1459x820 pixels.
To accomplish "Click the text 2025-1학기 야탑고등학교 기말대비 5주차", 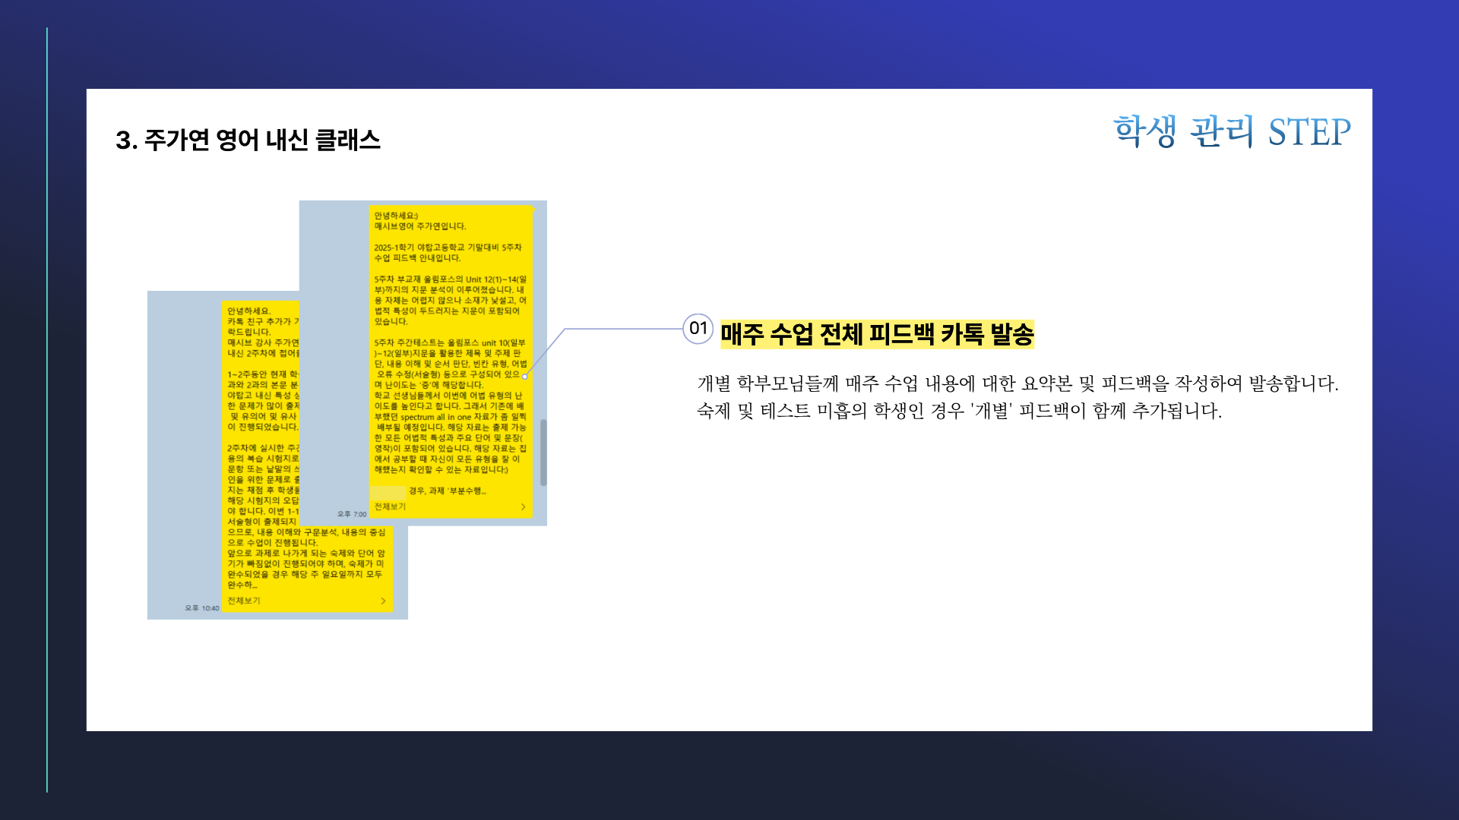I will click(x=448, y=248).
